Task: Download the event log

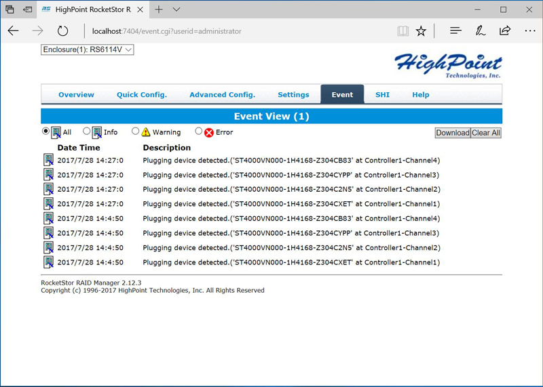Action: click(x=453, y=133)
